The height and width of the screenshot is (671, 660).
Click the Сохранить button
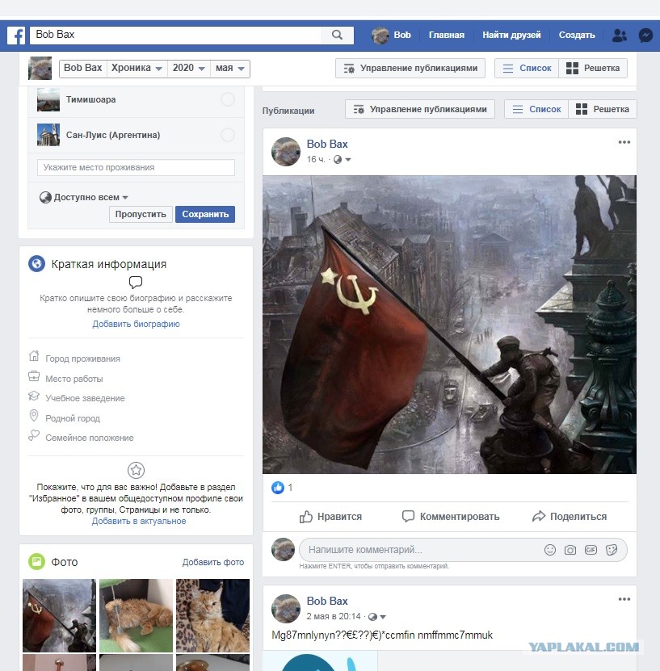point(205,214)
